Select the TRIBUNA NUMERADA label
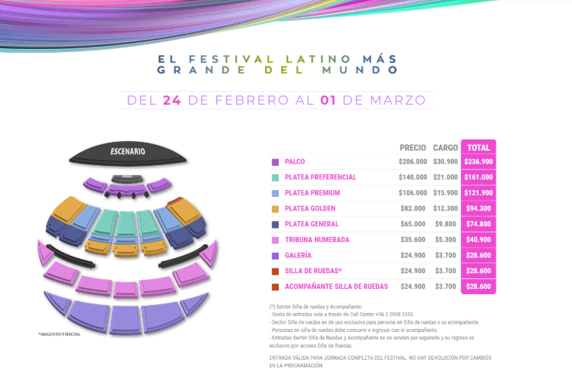 (317, 240)
